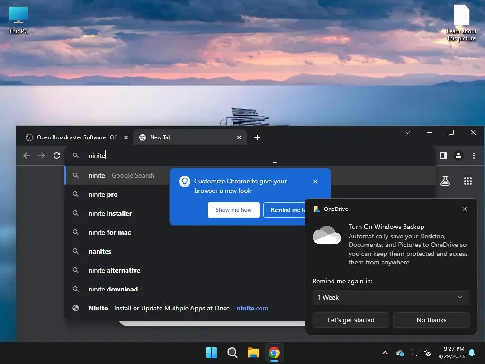Screen dimensions: 485x364
Task: Open clock showing 9:27 PM
Action: [451, 353]
